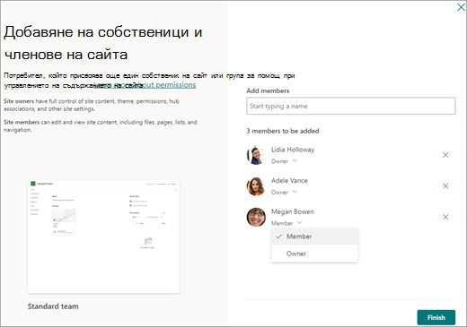Remove Lidia Holloway from members list
The image size is (467, 327).
coord(445,155)
